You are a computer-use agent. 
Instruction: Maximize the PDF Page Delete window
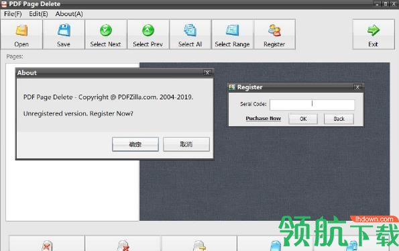pos(386,4)
